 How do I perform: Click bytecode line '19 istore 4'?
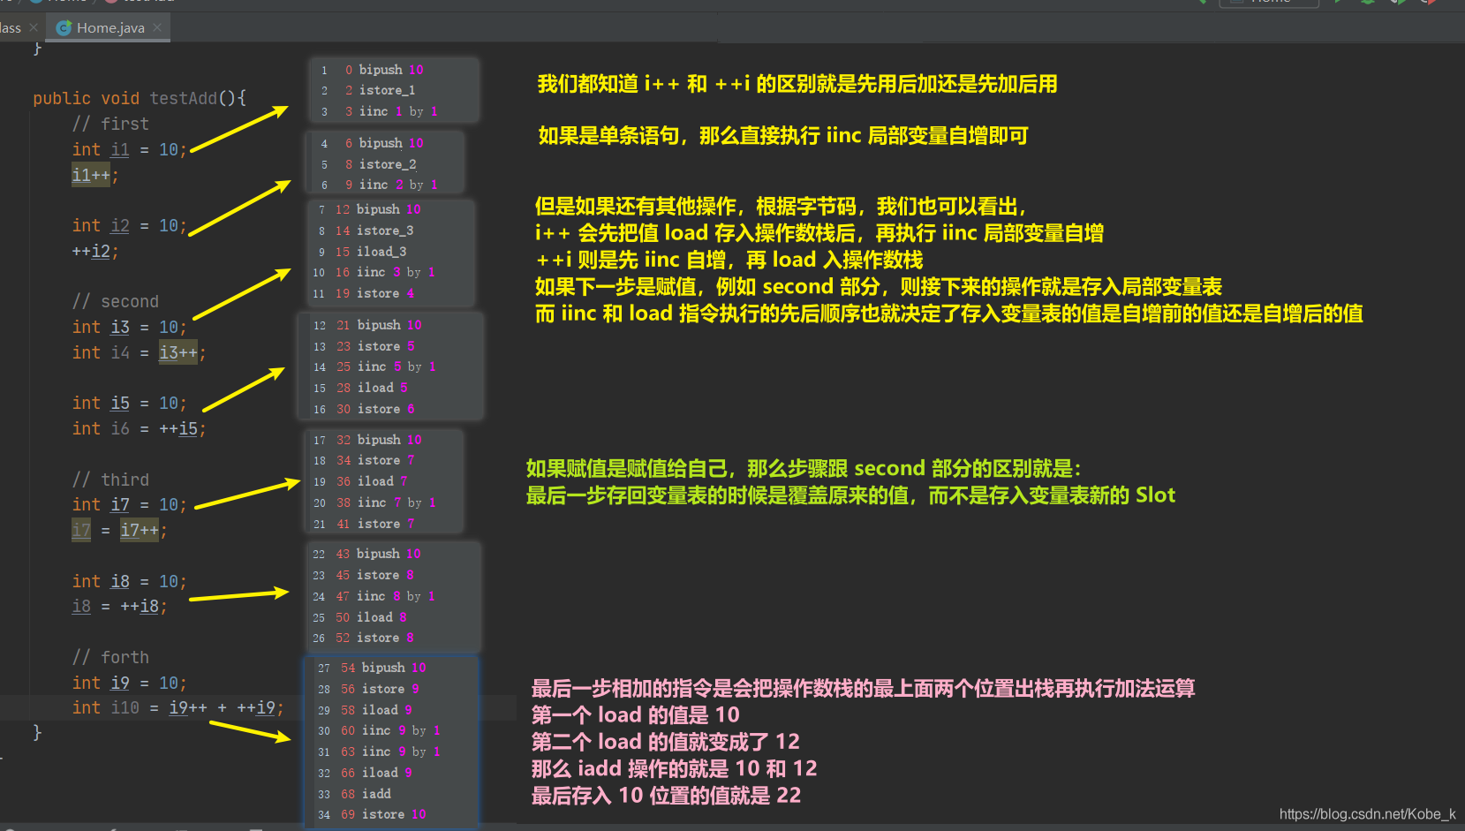point(374,293)
